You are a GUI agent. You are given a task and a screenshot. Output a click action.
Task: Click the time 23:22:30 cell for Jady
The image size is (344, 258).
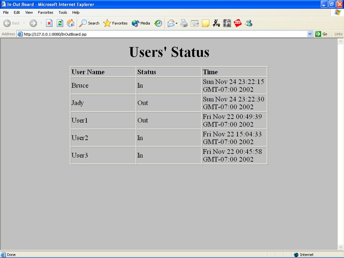pyautogui.click(x=234, y=103)
